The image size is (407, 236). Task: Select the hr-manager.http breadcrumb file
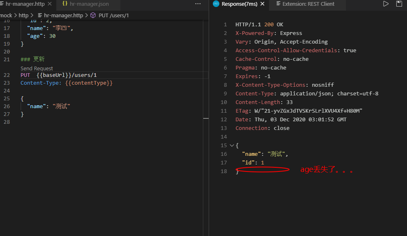click(x=63, y=15)
